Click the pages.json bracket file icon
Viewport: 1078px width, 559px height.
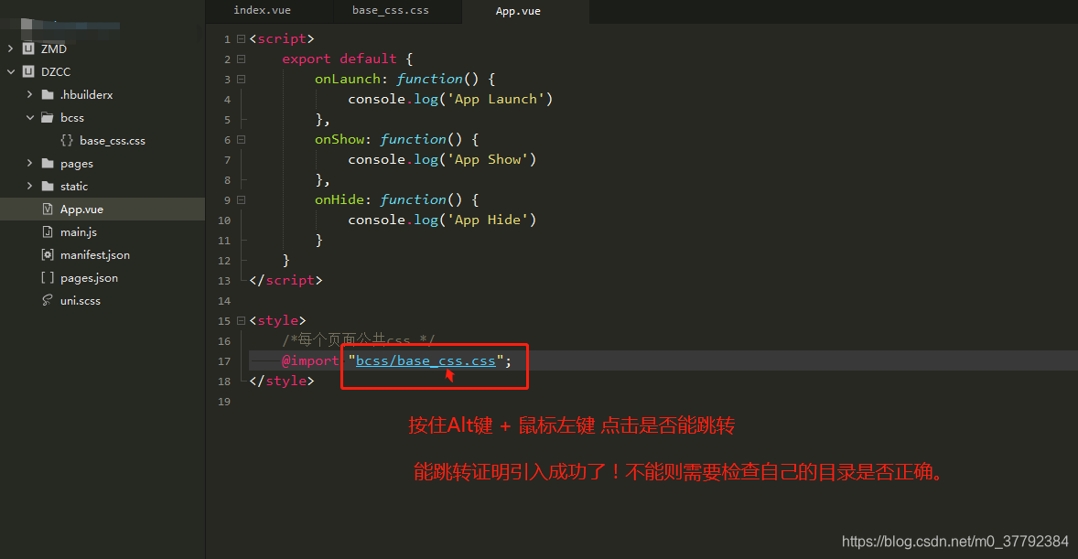[x=48, y=278]
